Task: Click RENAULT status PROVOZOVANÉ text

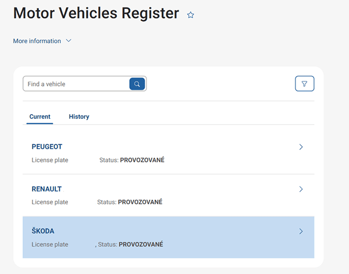Action: pyautogui.click(x=140, y=202)
